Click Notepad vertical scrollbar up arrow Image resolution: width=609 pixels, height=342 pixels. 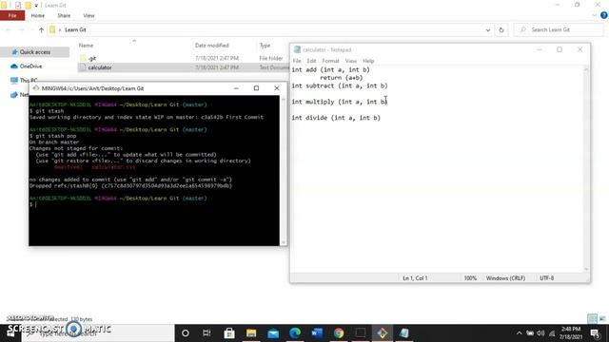tap(586, 69)
